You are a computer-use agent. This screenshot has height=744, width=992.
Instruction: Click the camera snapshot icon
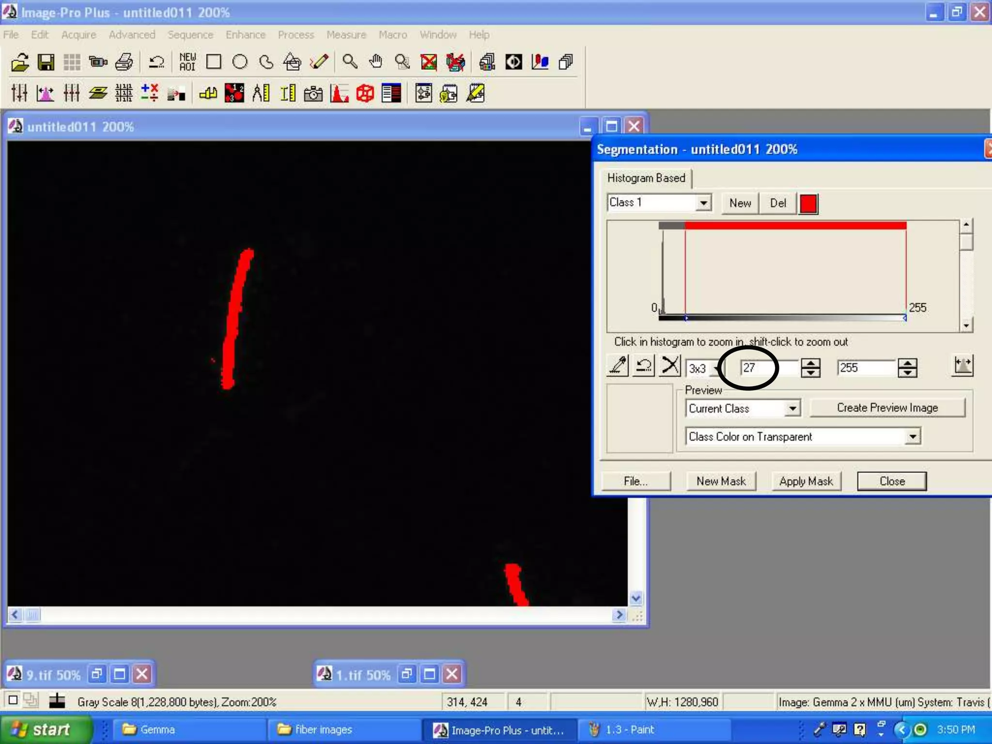313,93
